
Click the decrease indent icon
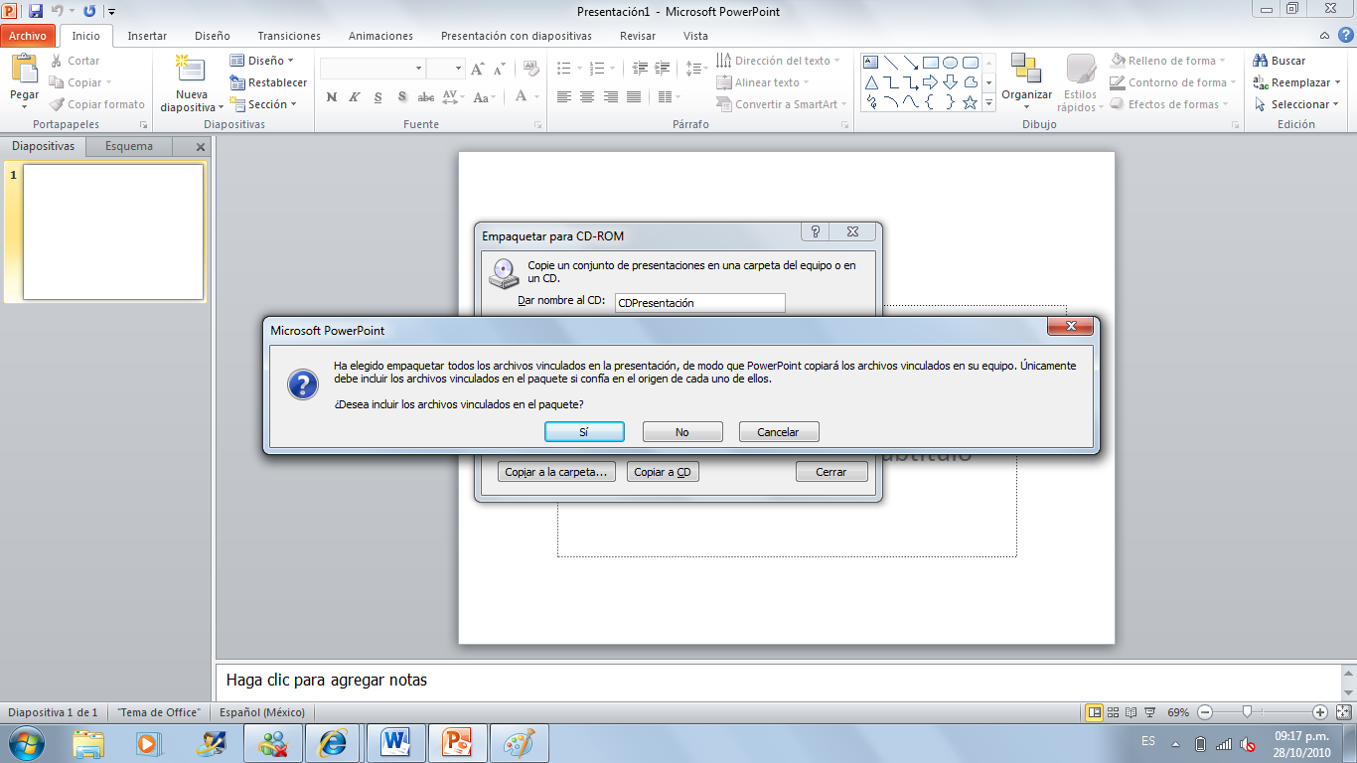pos(640,69)
